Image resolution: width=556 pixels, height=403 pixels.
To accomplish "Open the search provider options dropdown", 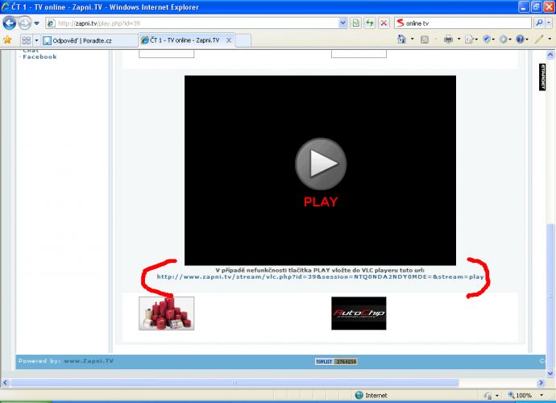I will 549,23.
